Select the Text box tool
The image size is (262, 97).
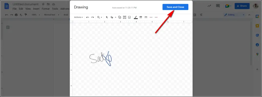tap(125, 17)
